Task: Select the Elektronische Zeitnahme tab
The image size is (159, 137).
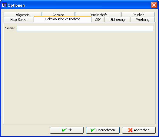Action: tap(62, 19)
